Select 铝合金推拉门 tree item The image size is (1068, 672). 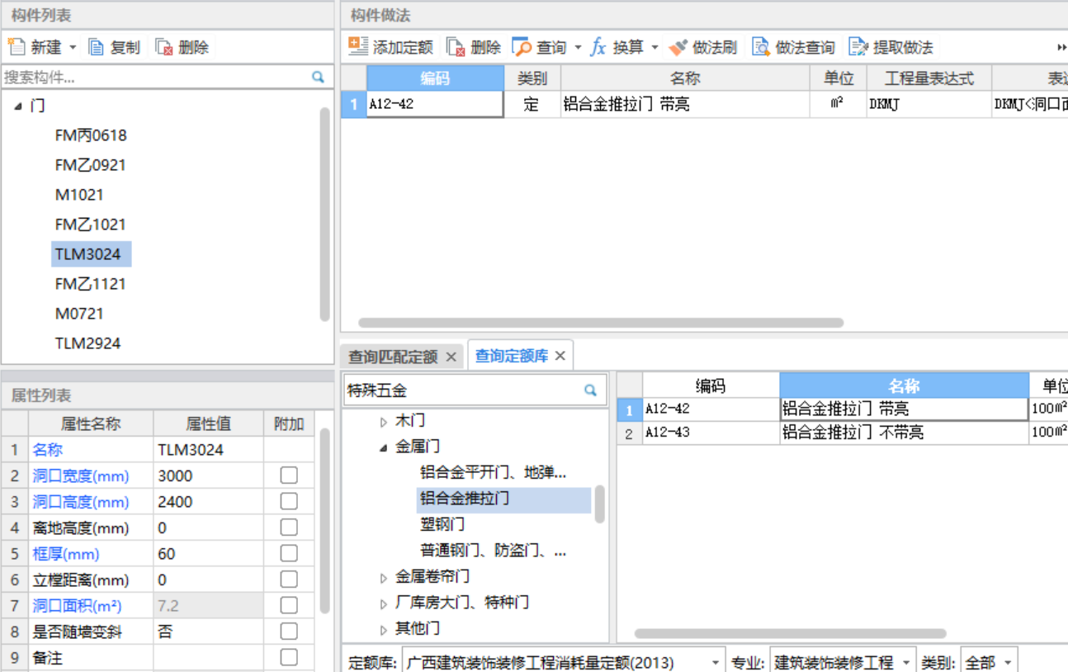pyautogui.click(x=504, y=499)
